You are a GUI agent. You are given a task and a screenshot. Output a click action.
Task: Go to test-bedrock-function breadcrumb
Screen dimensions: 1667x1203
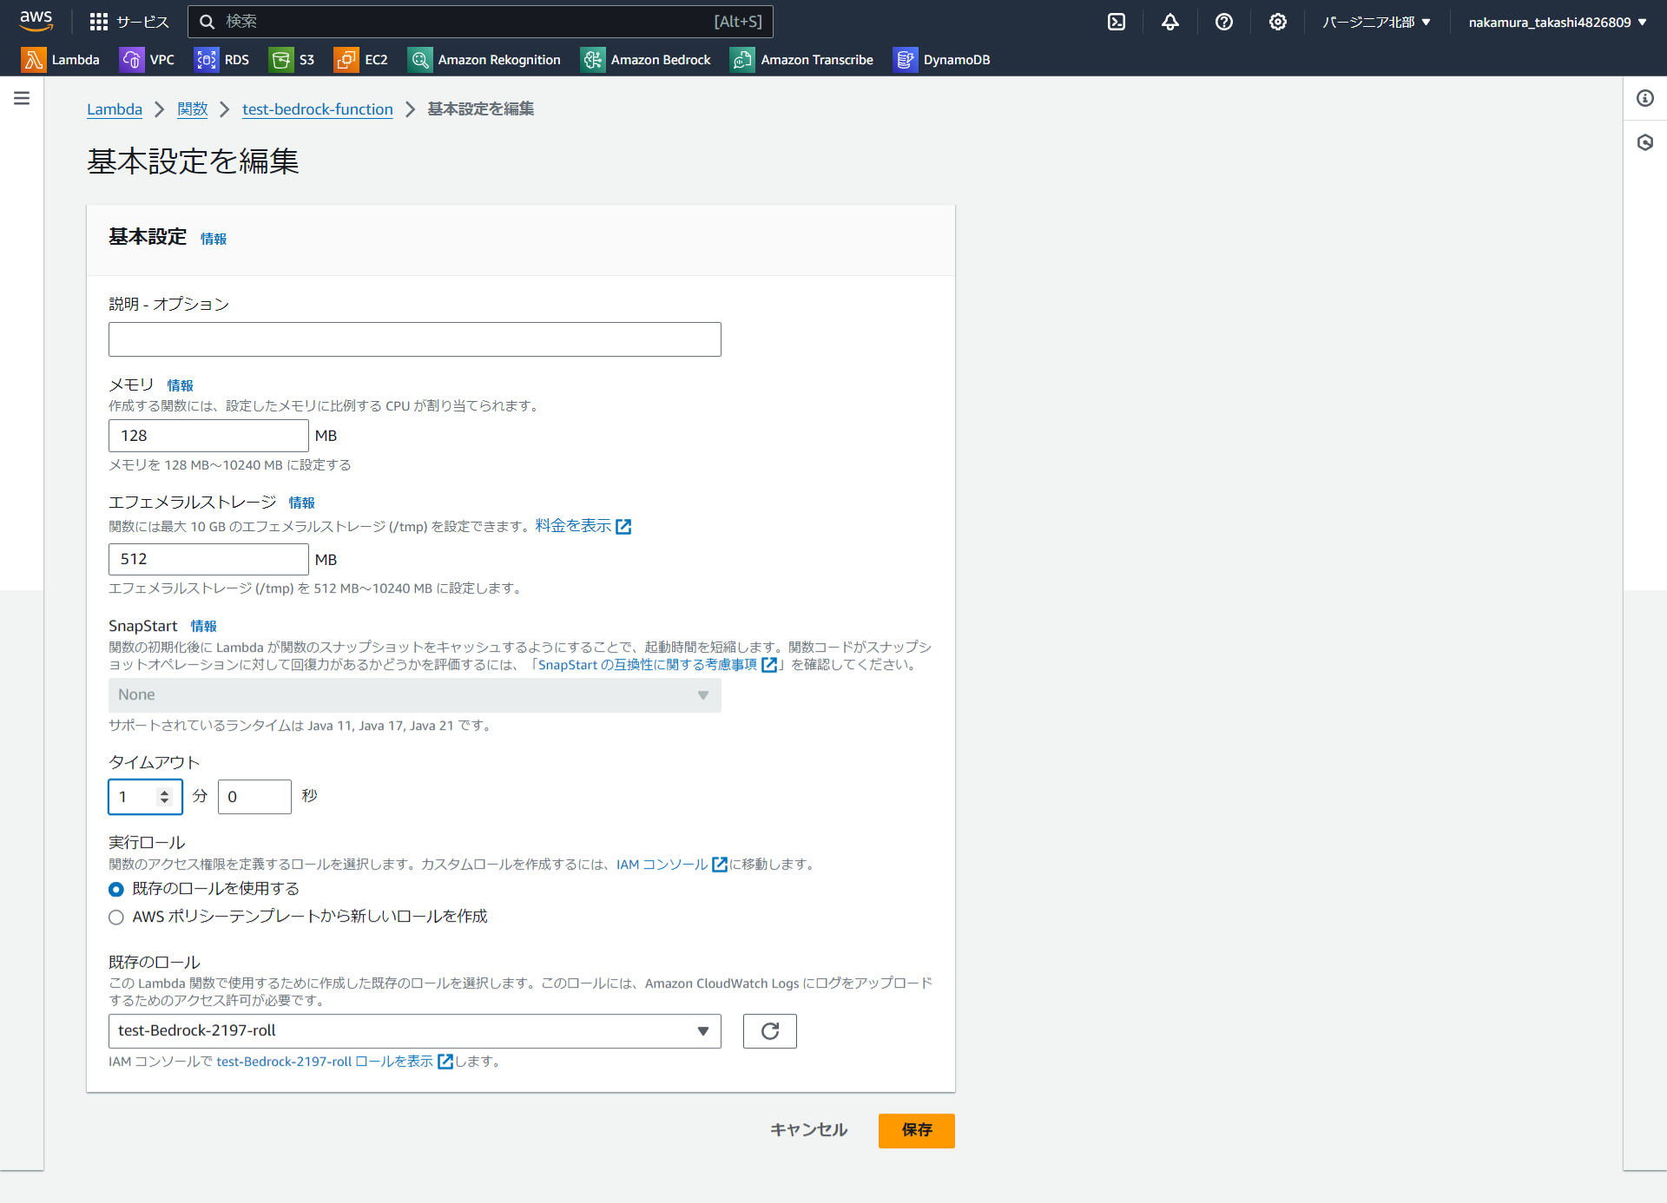(317, 109)
